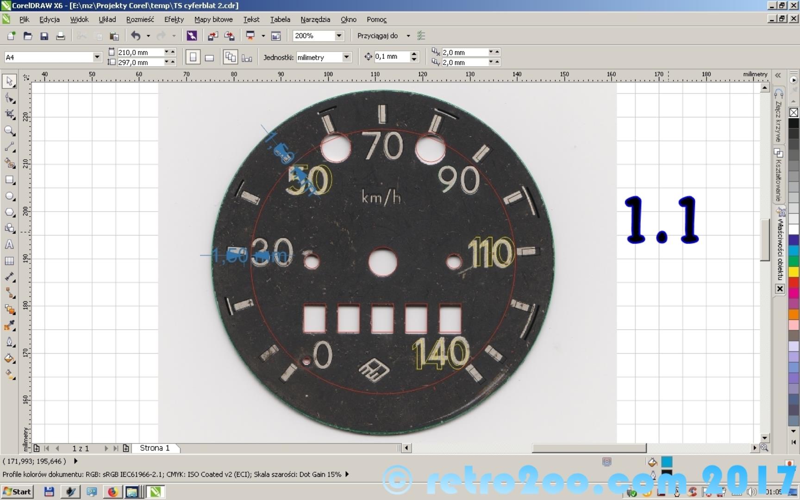Screen dimensions: 800x500
Task: Select the Crop tool
Action: coord(9,114)
